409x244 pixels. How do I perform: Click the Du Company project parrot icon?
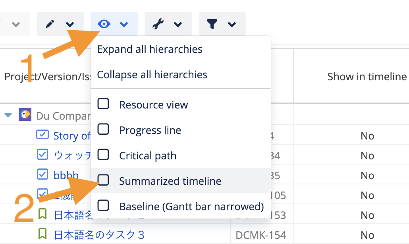[25, 116]
